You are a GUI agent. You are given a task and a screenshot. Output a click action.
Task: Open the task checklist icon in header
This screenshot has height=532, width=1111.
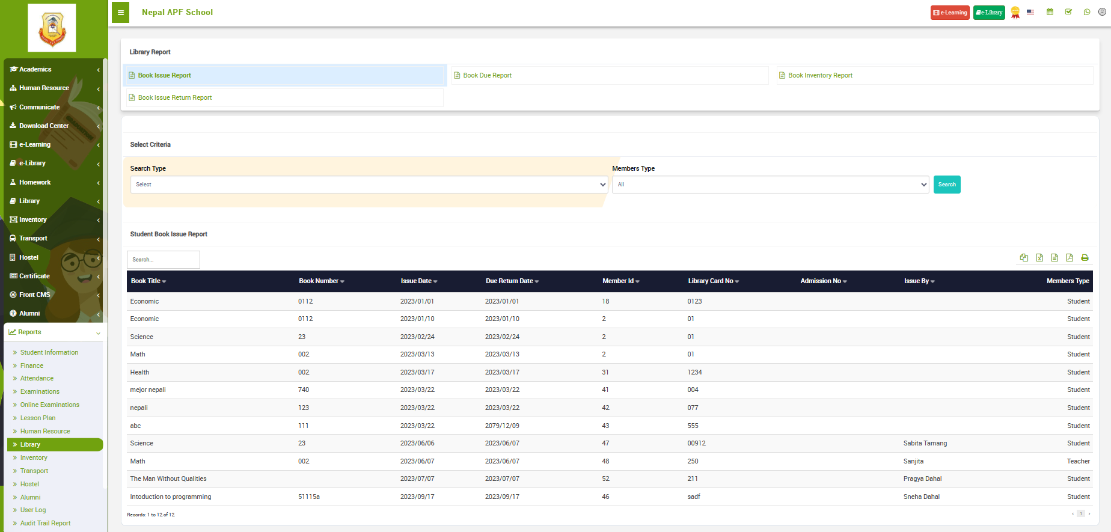pos(1068,12)
